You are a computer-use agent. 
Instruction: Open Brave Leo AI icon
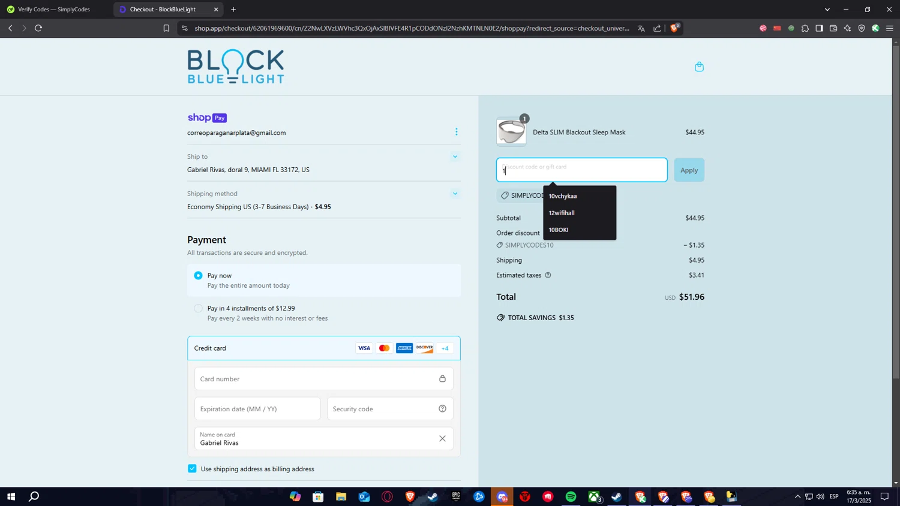[x=847, y=28]
